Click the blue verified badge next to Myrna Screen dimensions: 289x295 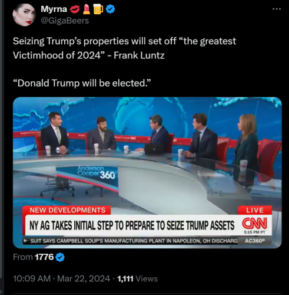click(x=111, y=9)
